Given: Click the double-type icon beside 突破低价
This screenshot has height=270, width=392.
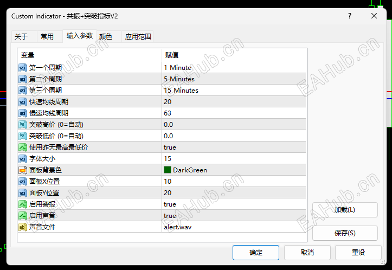Looking at the screenshot, I should [22, 136].
